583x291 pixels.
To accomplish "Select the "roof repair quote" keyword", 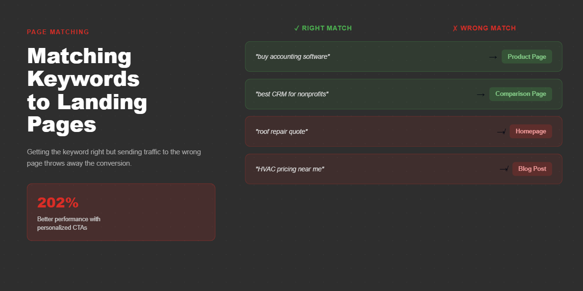I will click(282, 131).
